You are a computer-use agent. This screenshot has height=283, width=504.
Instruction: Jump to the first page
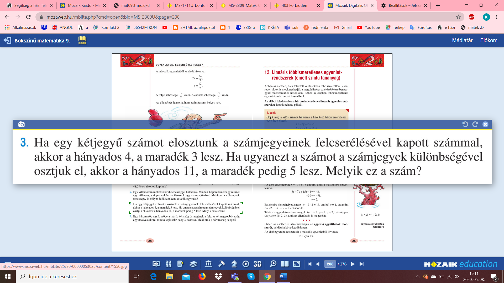309,264
